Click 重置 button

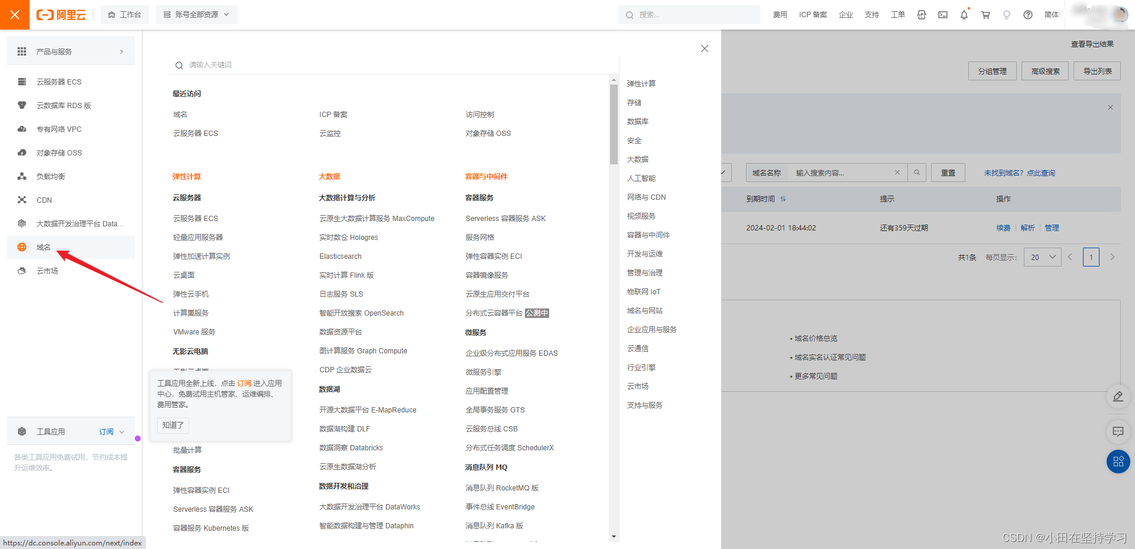tap(948, 173)
